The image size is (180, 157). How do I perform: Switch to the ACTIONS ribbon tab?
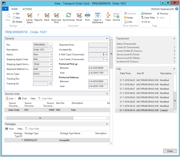point(27,9)
